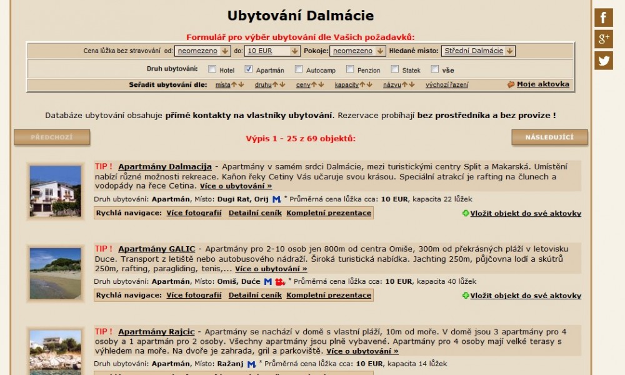Click the Google Plus share icon
625x375 pixels.
603,39
